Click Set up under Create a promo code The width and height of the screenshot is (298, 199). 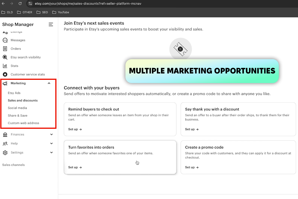[x=192, y=167]
